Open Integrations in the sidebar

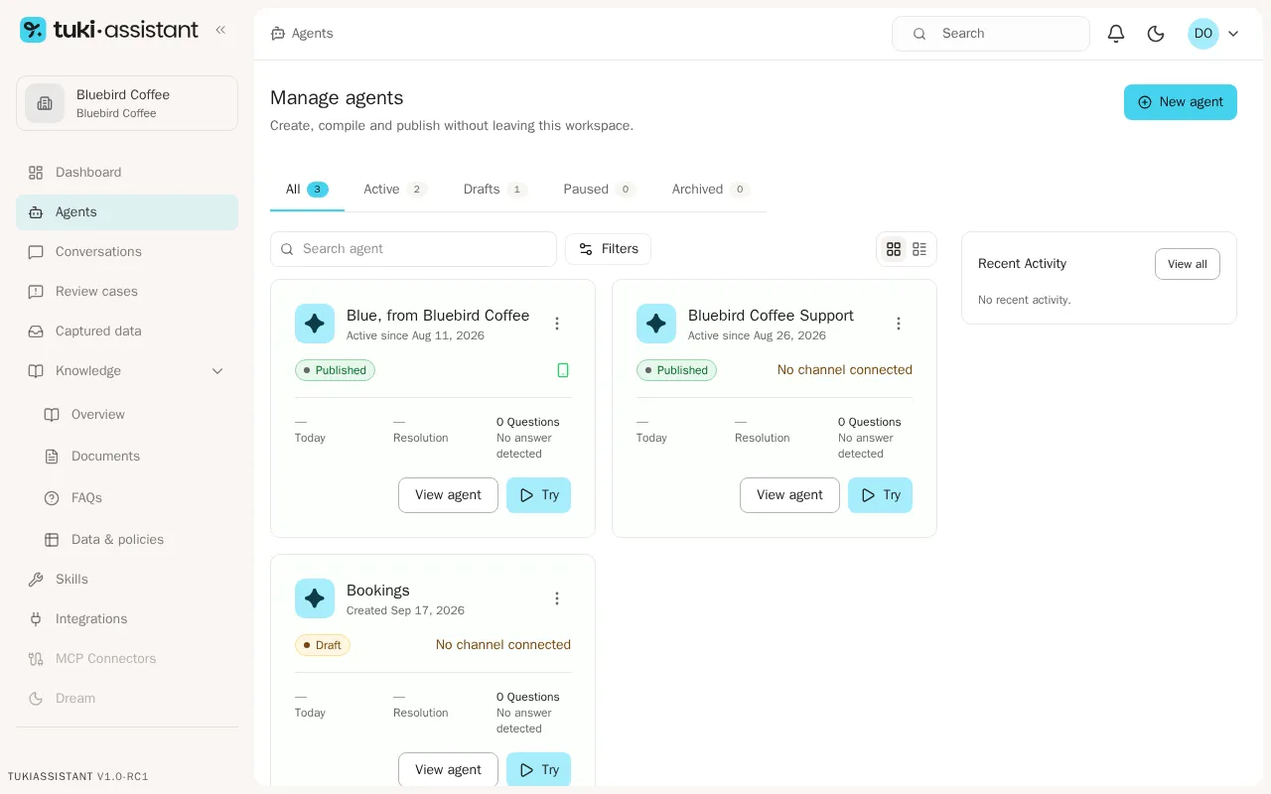(127, 619)
